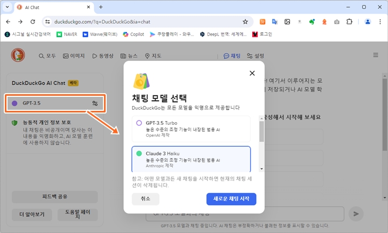Open the 지도 maps tab

pos(153,56)
